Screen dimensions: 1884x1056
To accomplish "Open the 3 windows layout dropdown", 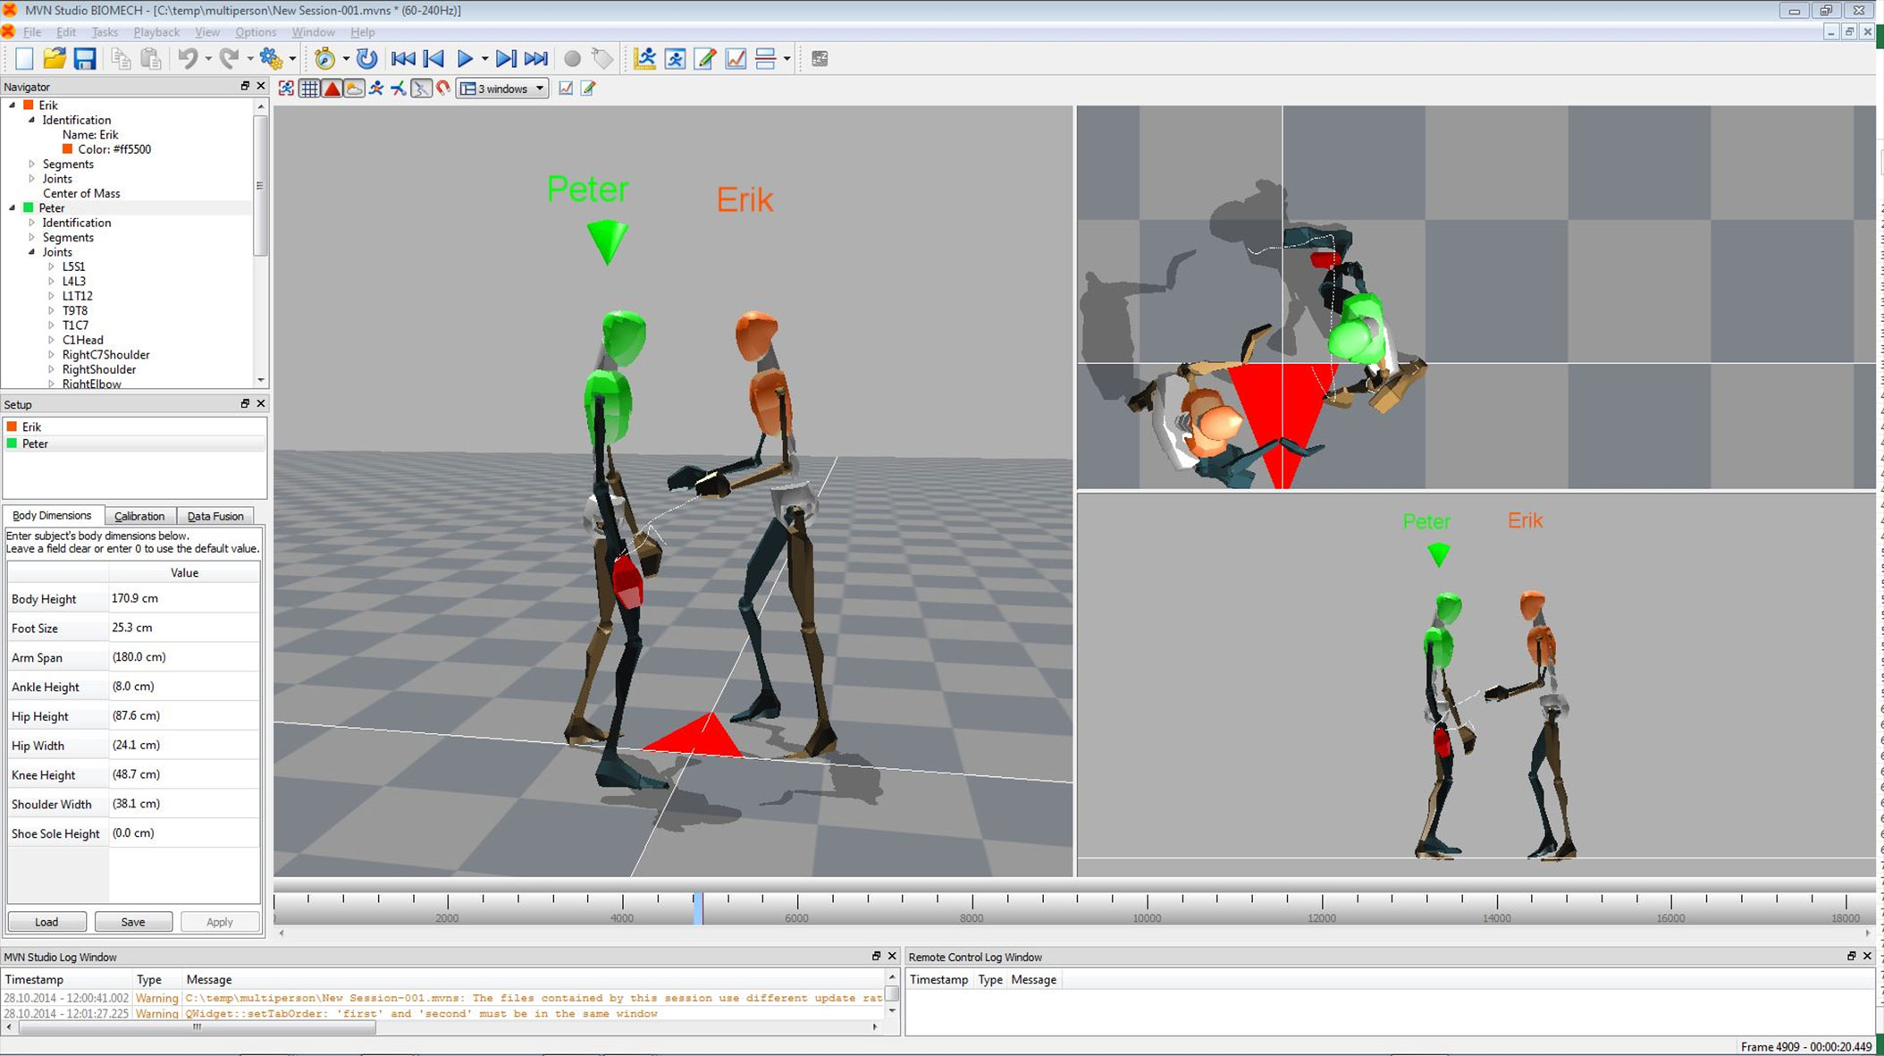I will [501, 88].
